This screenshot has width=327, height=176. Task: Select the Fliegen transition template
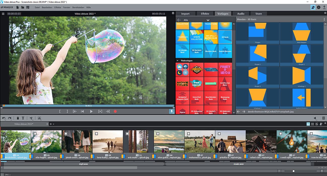click(x=257, y=33)
